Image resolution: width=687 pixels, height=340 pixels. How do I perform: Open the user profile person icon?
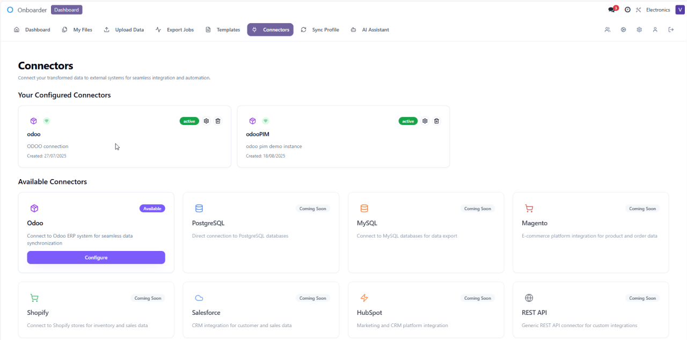pyautogui.click(x=655, y=30)
